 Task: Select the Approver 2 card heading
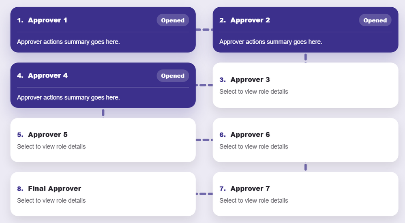[250, 20]
